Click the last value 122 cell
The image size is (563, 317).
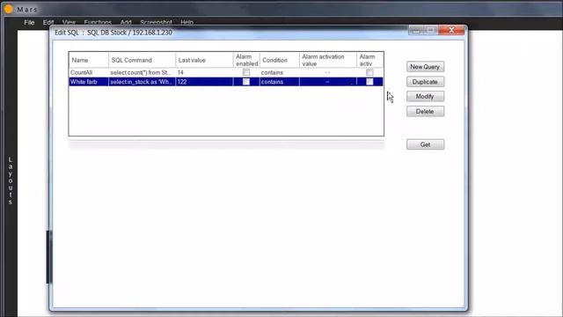click(x=204, y=82)
